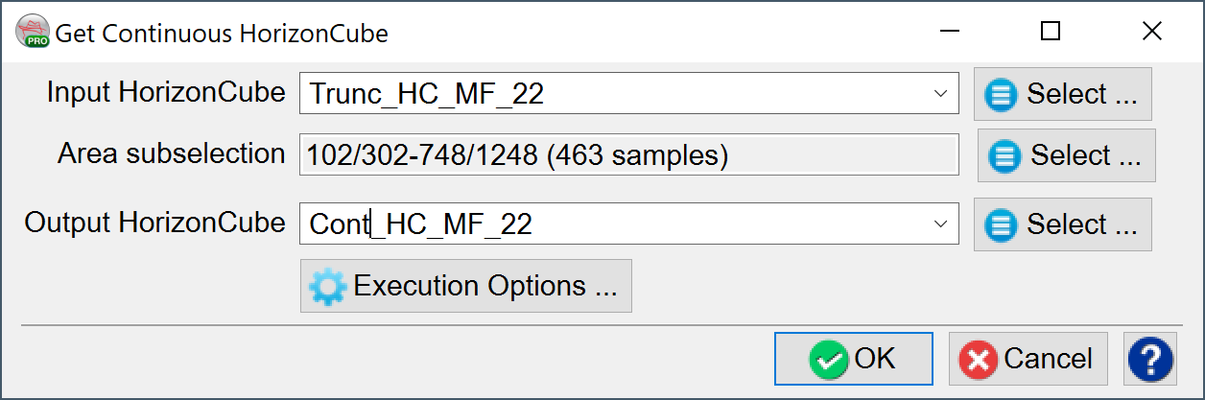Click the OpendTect PRO title bar icon
The height and width of the screenshot is (400, 1205).
[x=32, y=32]
